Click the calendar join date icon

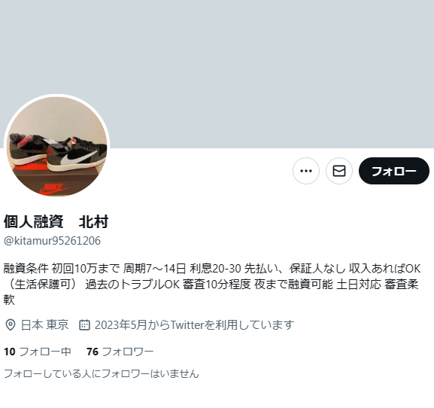click(84, 325)
